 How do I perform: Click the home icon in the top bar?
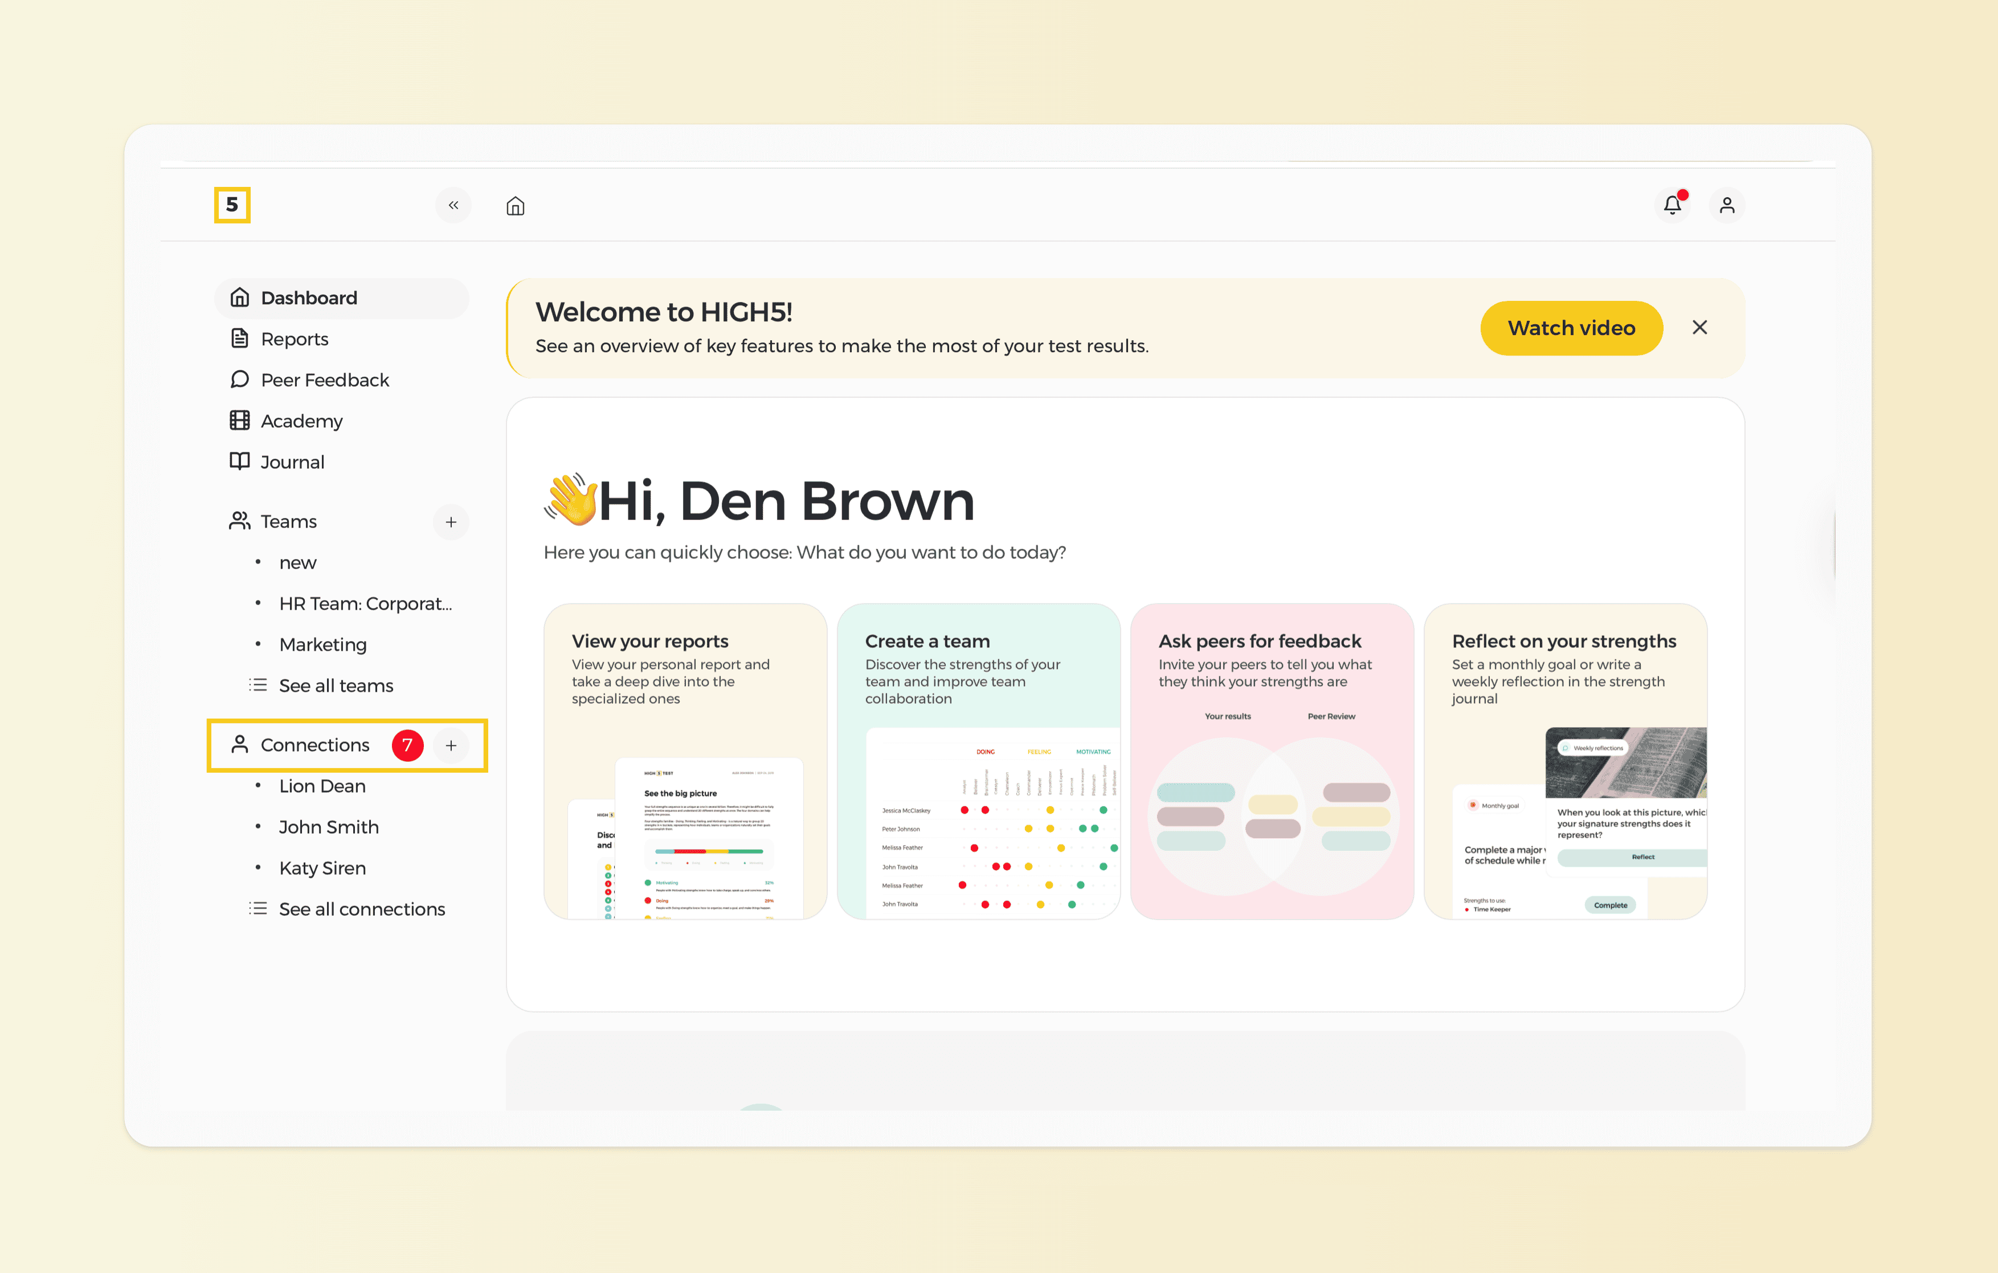(x=514, y=205)
